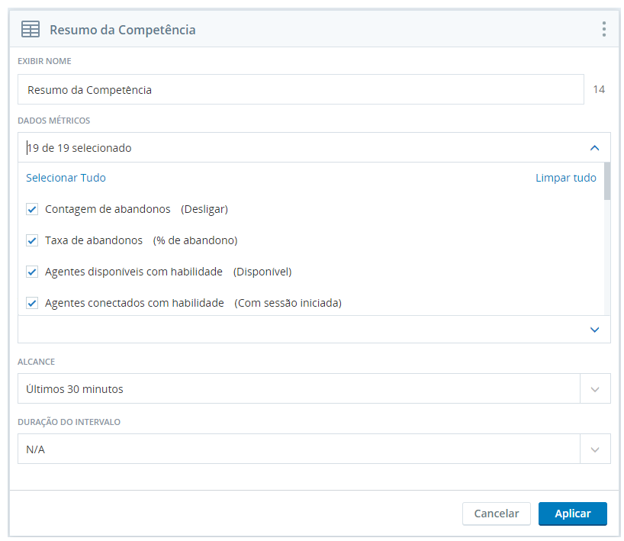Screen dimensions: 624x541
Task: Click the Exibir Nome text field
Action: pos(301,89)
